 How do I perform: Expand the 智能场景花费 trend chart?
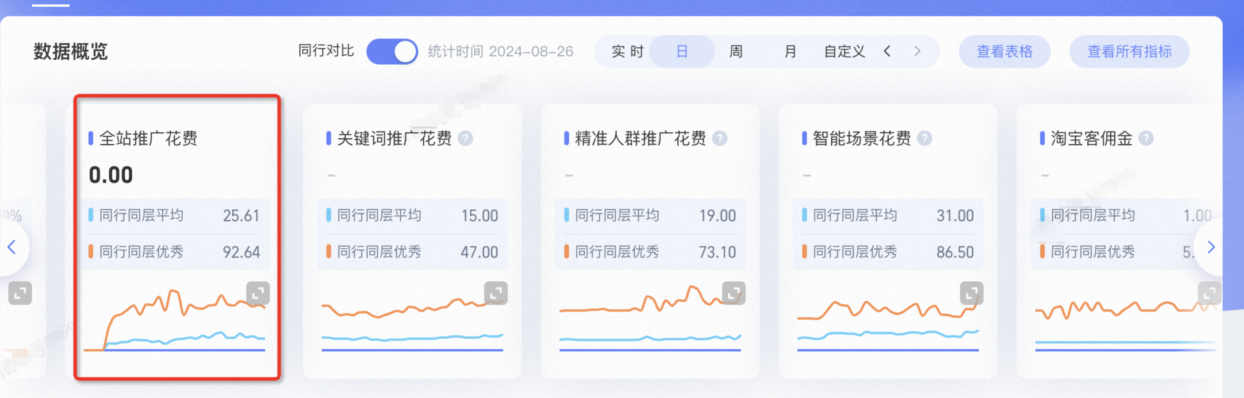(971, 293)
